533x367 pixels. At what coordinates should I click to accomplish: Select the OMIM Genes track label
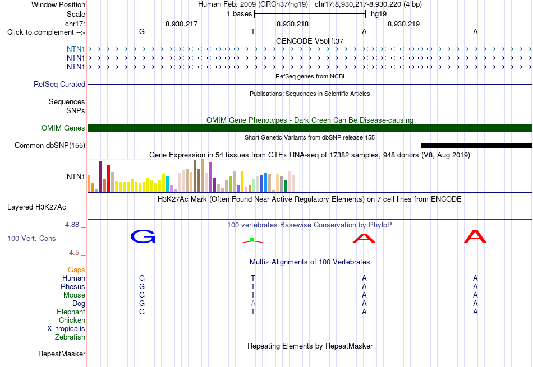pyautogui.click(x=63, y=128)
